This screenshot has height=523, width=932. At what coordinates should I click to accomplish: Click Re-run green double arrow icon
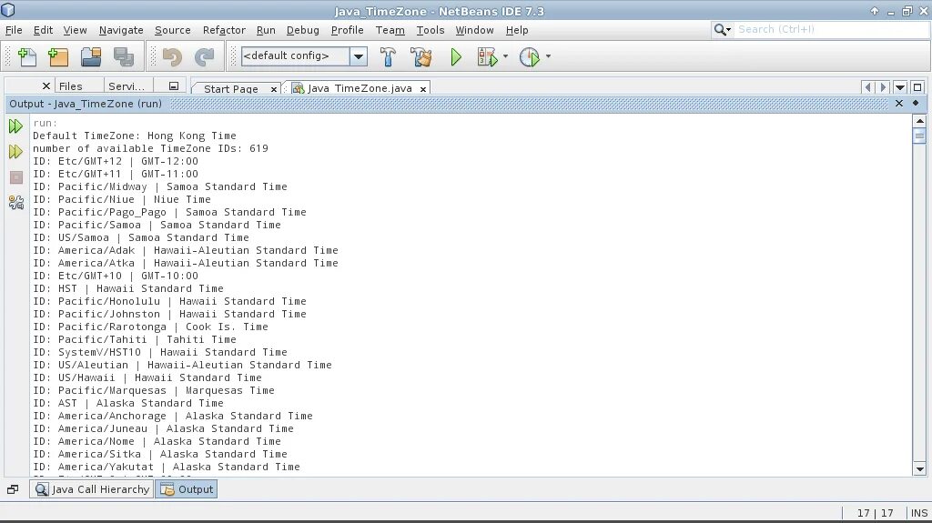point(16,126)
